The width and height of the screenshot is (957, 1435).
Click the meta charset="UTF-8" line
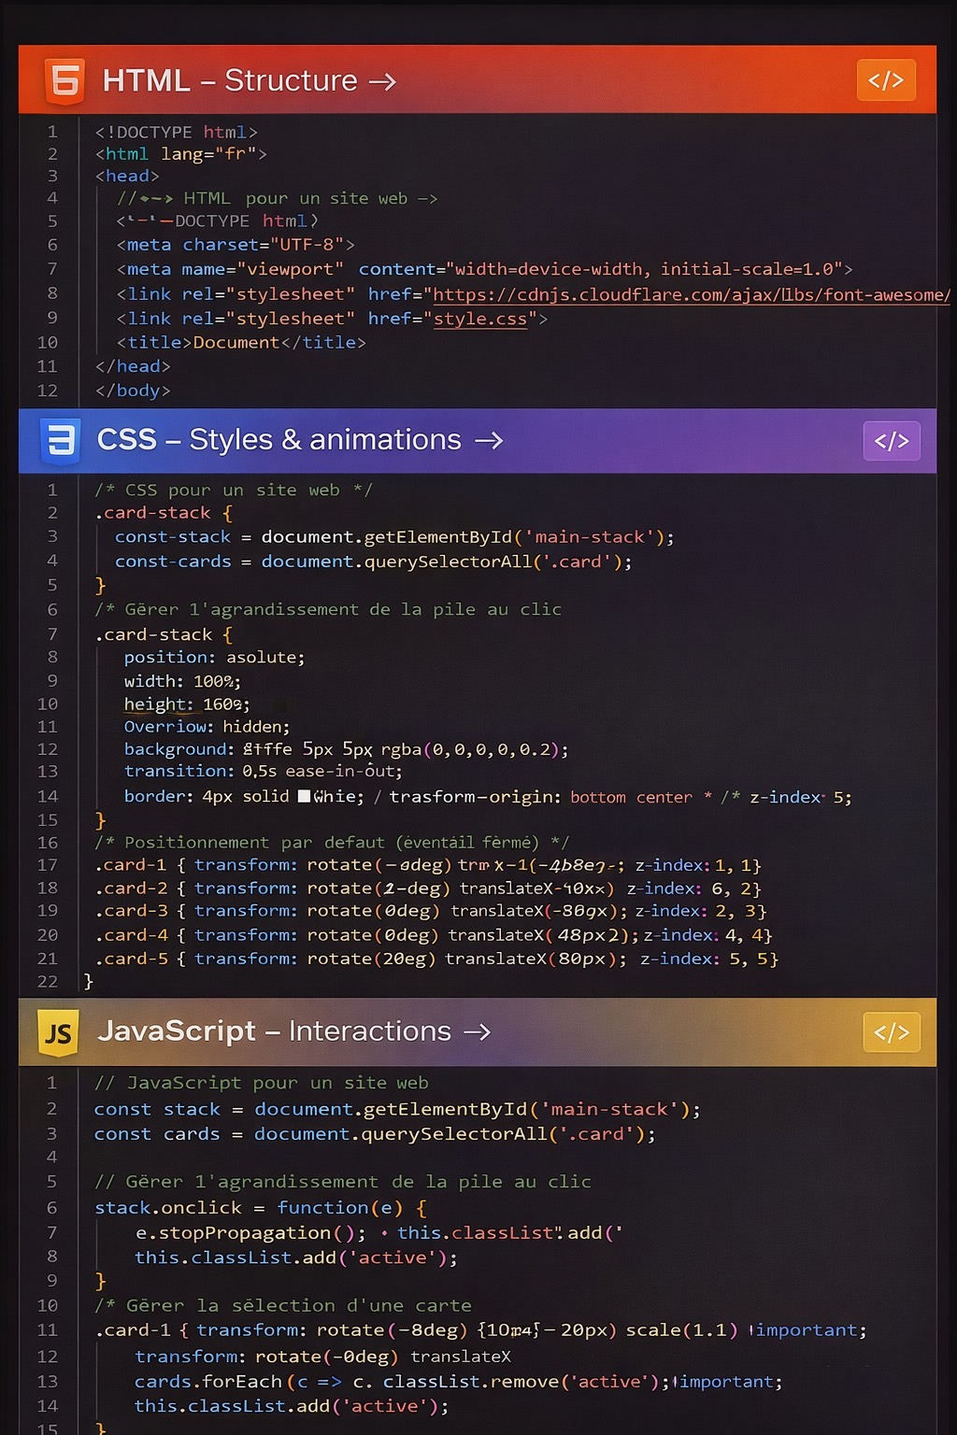pyautogui.click(x=236, y=245)
